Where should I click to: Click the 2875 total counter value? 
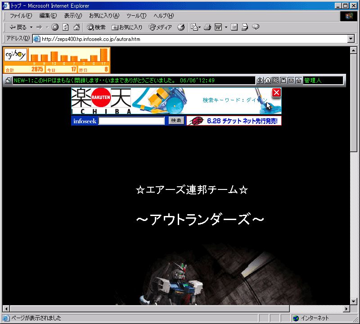click(x=37, y=69)
